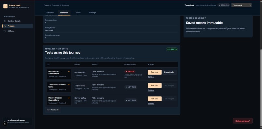The image size is (262, 129).
Task: Click the Jul 22, 2026 timestamp
Action: (x=133, y=76)
